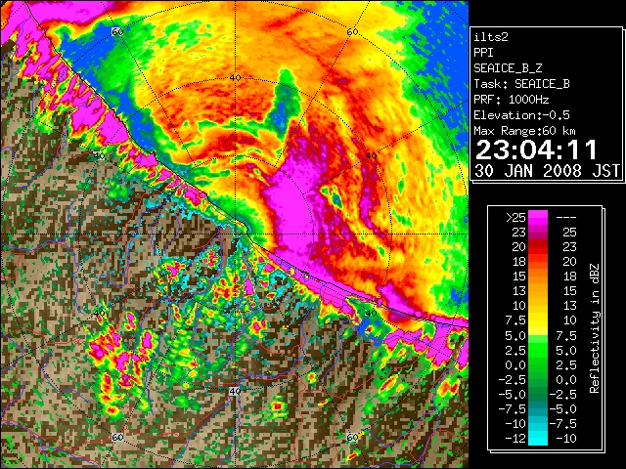
Task: Select the Elevation:-0.5 line
Action: tap(521, 115)
